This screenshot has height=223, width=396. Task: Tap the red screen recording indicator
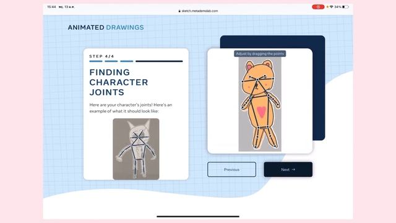click(318, 7)
